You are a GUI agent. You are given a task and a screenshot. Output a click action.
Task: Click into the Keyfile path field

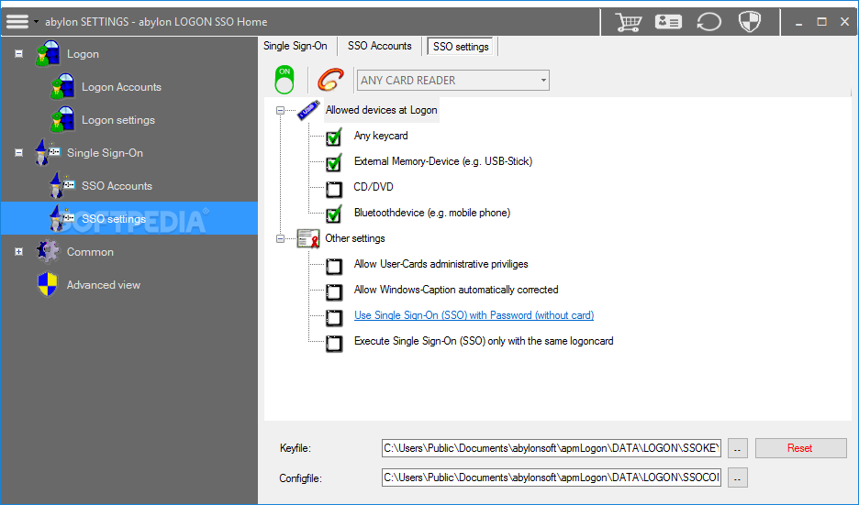552,448
